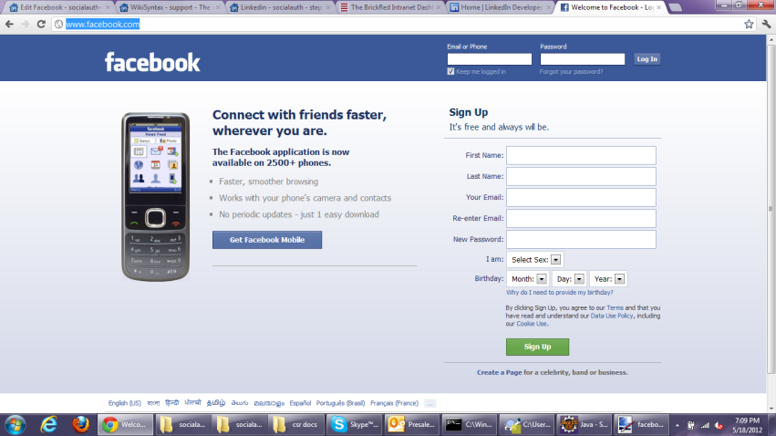Go back with the browser back arrow
The height and width of the screenshot is (436, 776).
(9, 24)
